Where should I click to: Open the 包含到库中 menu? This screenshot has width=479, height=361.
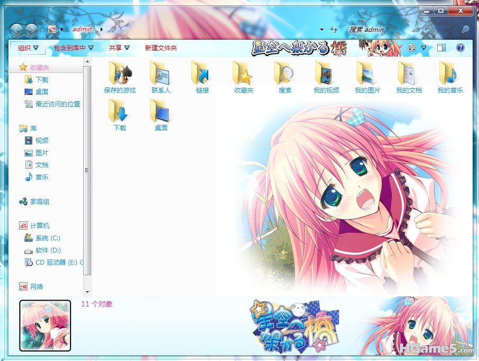coord(74,48)
